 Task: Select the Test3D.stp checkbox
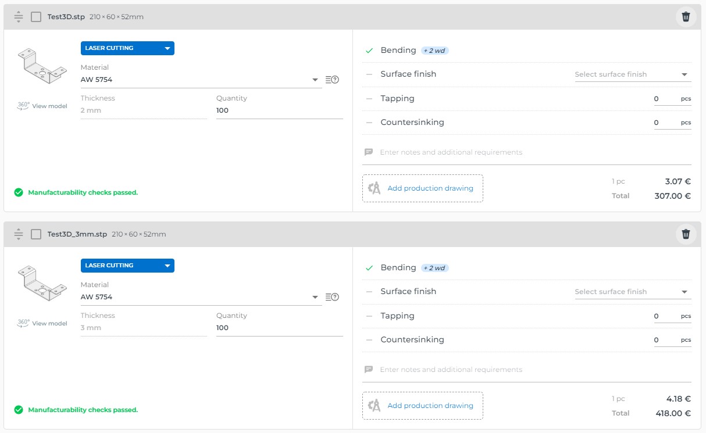point(36,17)
